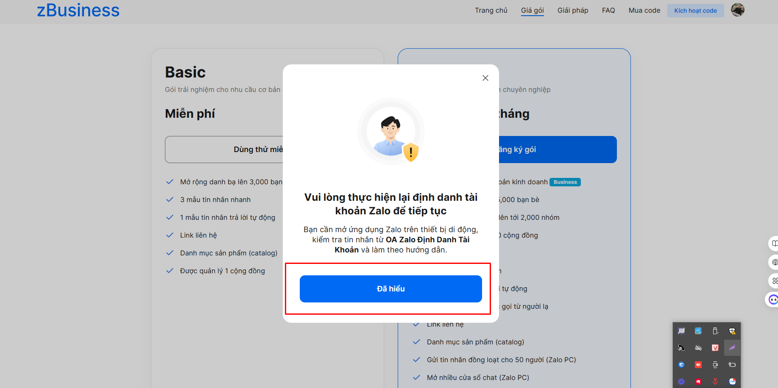This screenshot has width=778, height=388.
Task: Click Link liên hệ in Basic plan
Action: tap(198, 236)
